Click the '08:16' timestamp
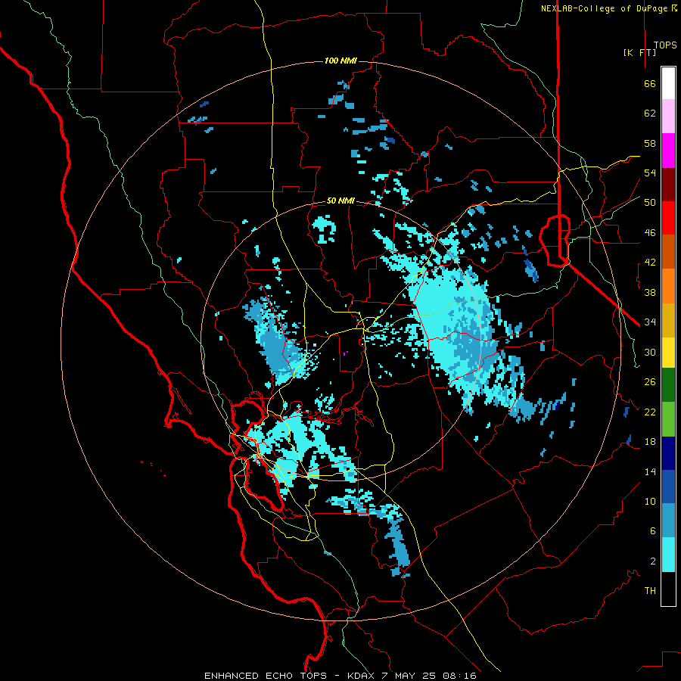The height and width of the screenshot is (681, 681). point(460,676)
